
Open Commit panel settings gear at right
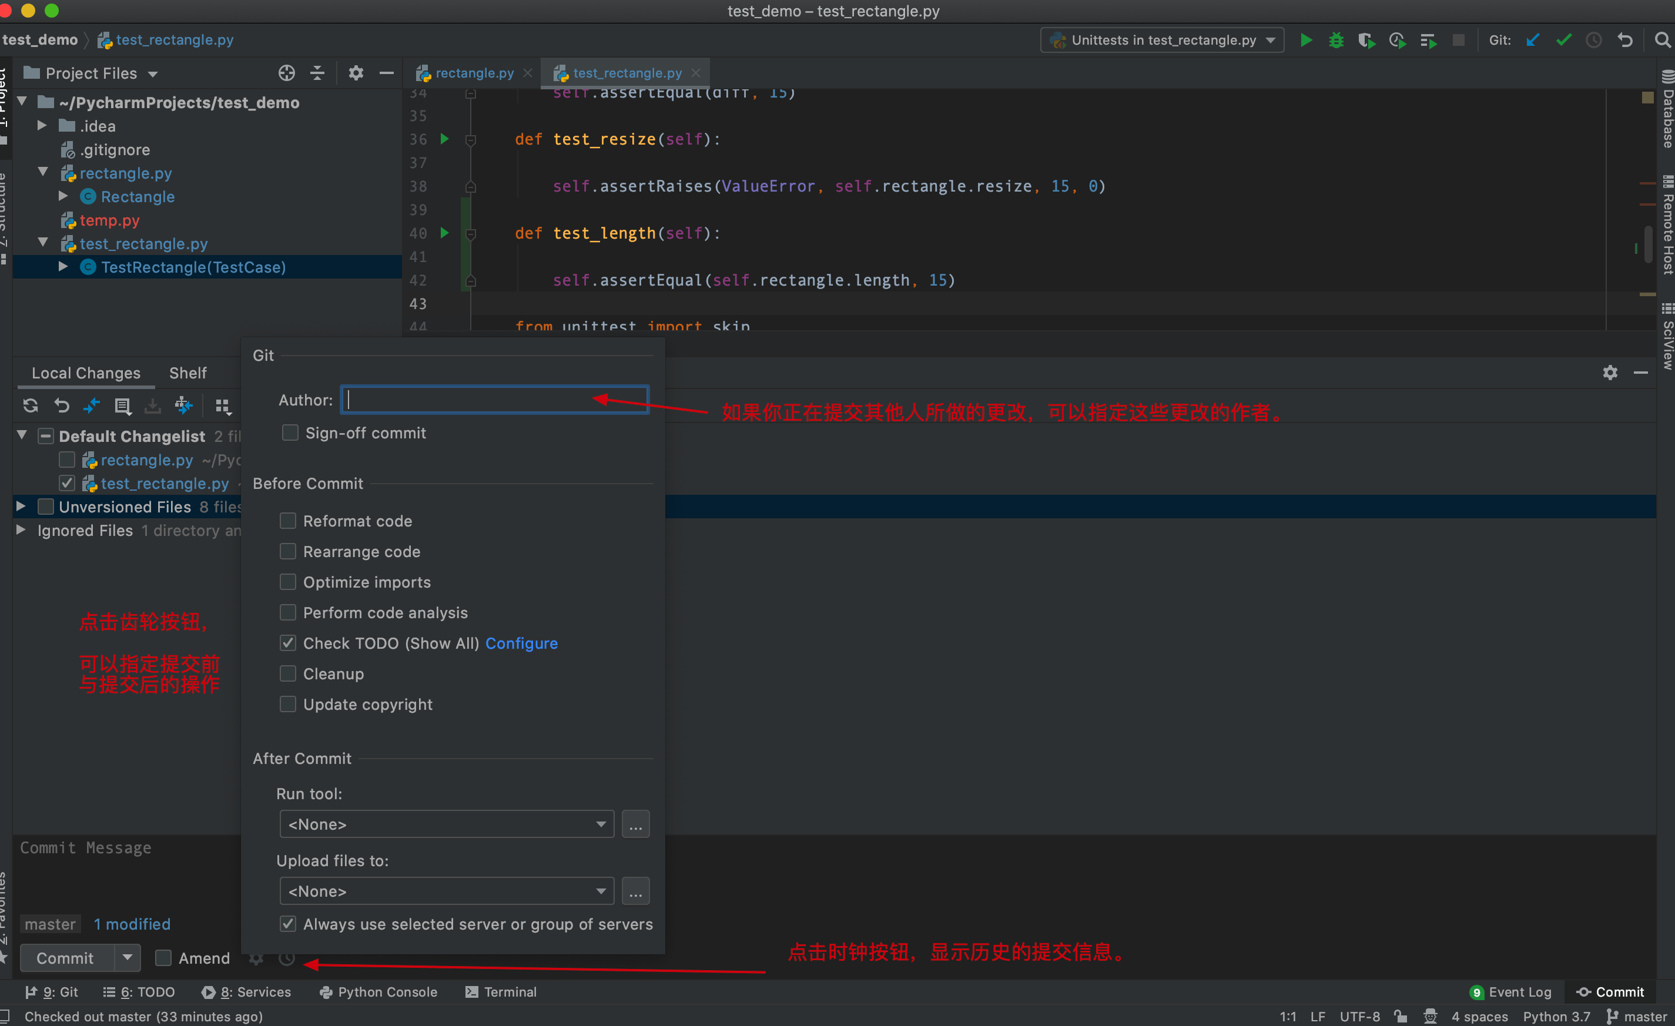(x=1610, y=373)
